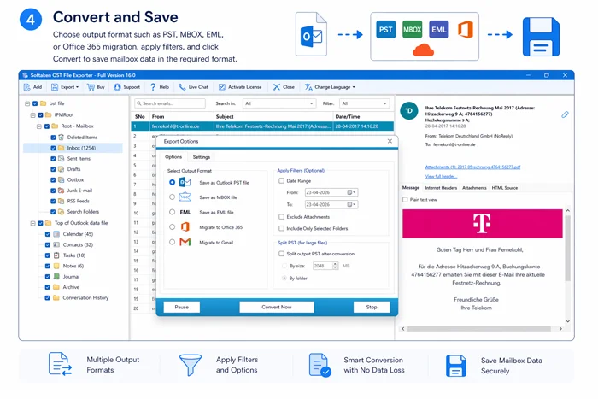Open the From date picker dropdown
598x399 pixels.
click(x=352, y=192)
